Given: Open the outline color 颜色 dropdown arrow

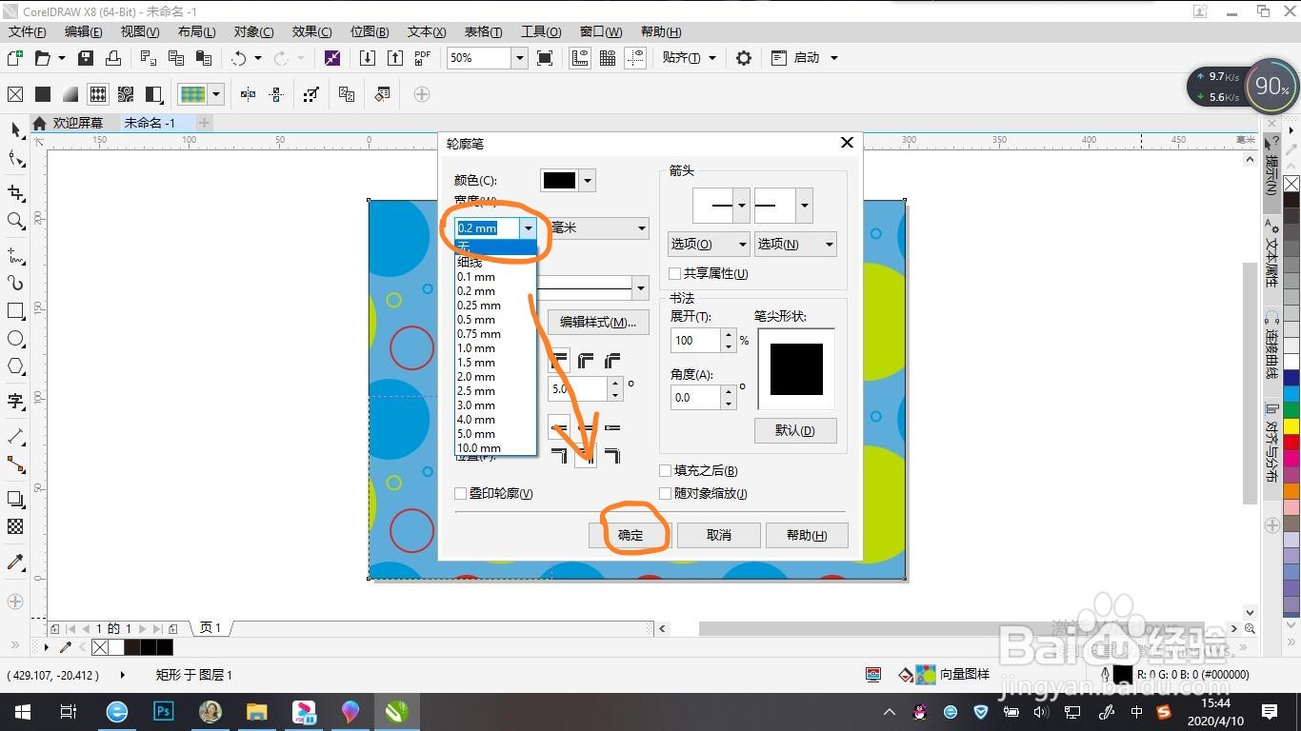Looking at the screenshot, I should point(588,181).
